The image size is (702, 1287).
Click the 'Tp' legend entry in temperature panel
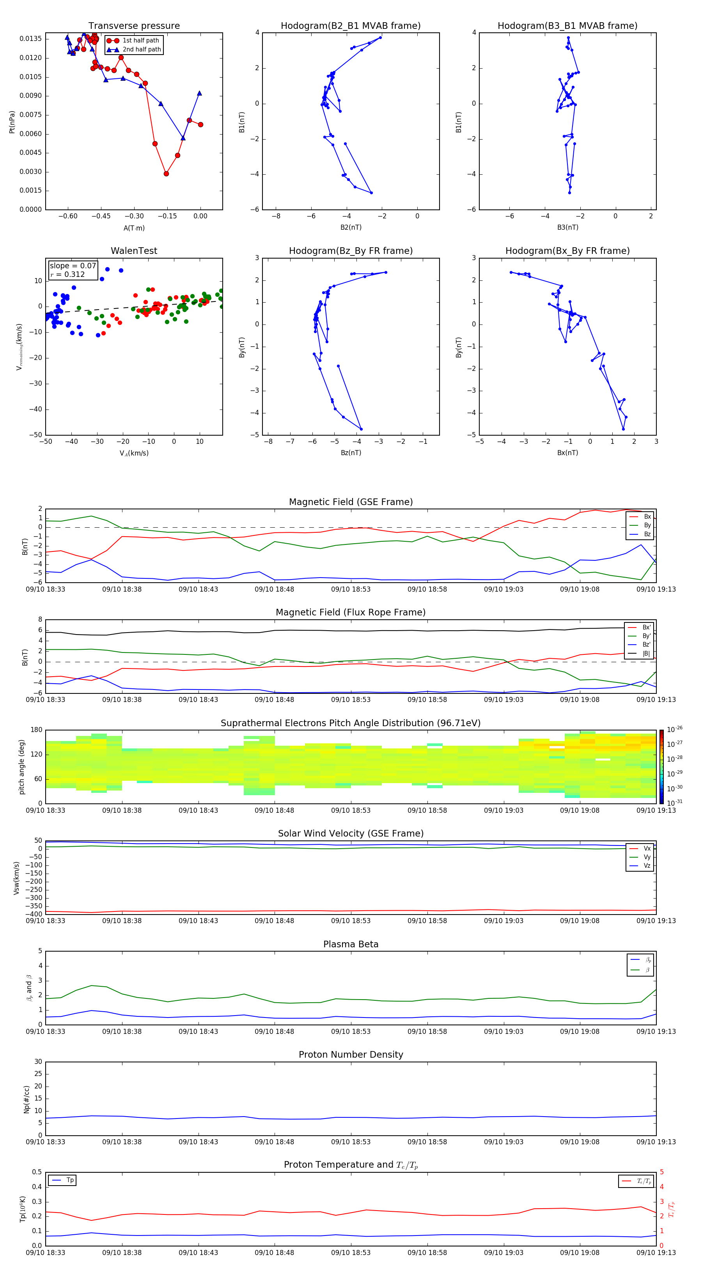click(x=62, y=1181)
